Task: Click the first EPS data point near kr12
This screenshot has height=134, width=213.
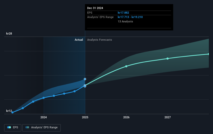Action: tap(12, 112)
